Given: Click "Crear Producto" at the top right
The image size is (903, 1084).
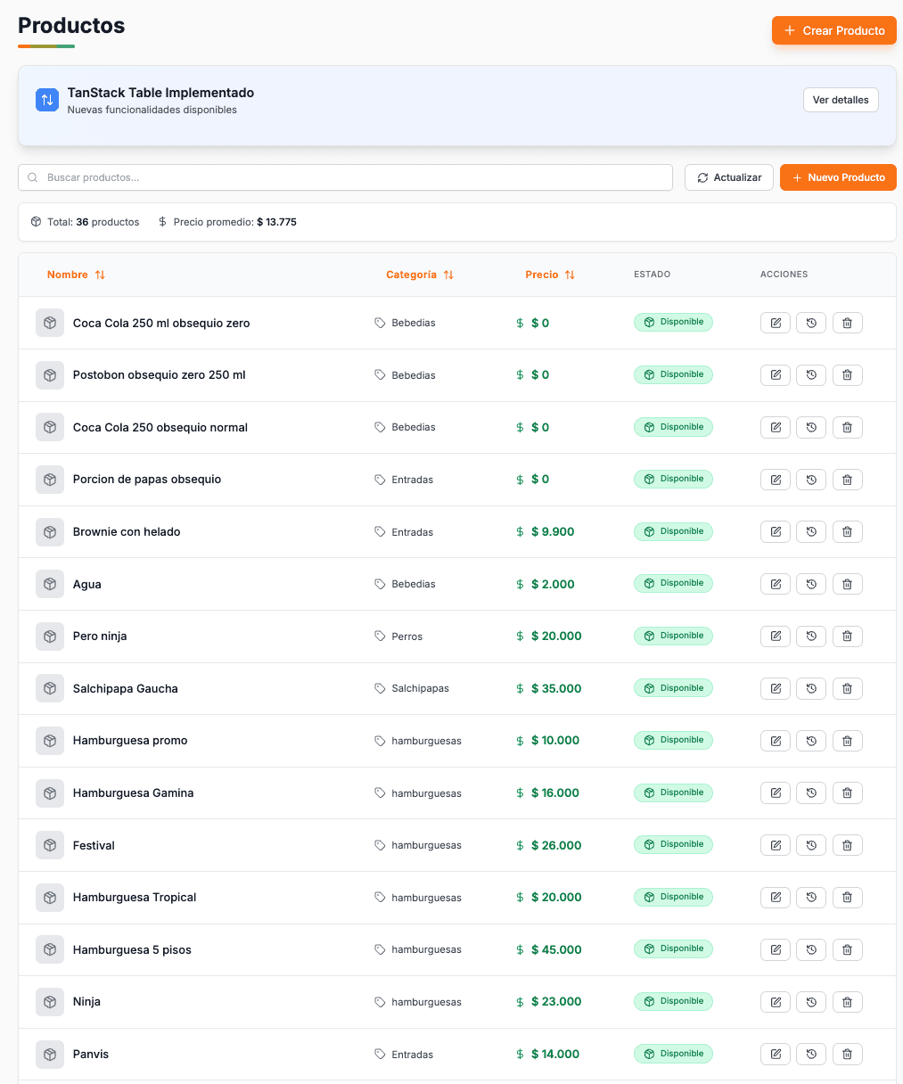Looking at the screenshot, I should coord(833,30).
